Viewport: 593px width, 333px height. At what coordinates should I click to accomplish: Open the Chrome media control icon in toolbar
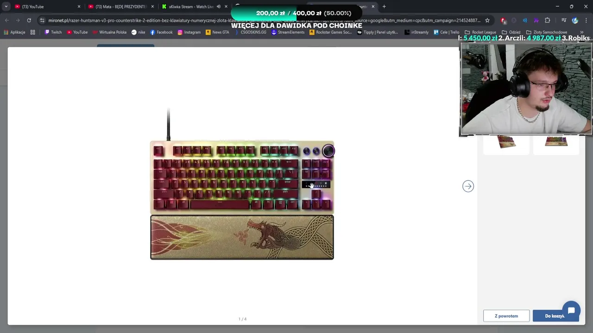[564, 20]
